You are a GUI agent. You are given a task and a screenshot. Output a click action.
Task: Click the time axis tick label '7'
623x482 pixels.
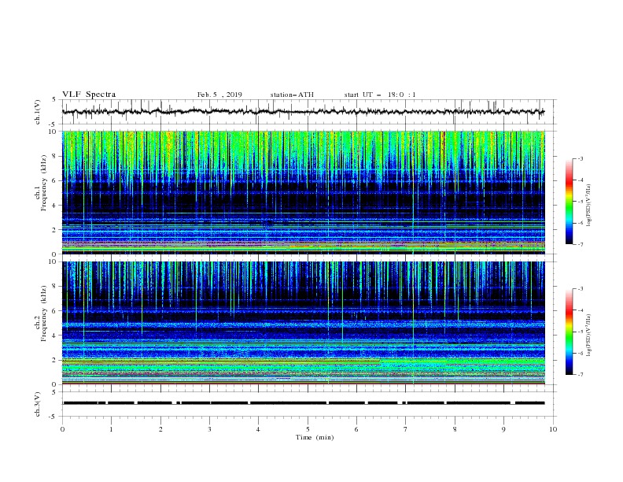406,429
